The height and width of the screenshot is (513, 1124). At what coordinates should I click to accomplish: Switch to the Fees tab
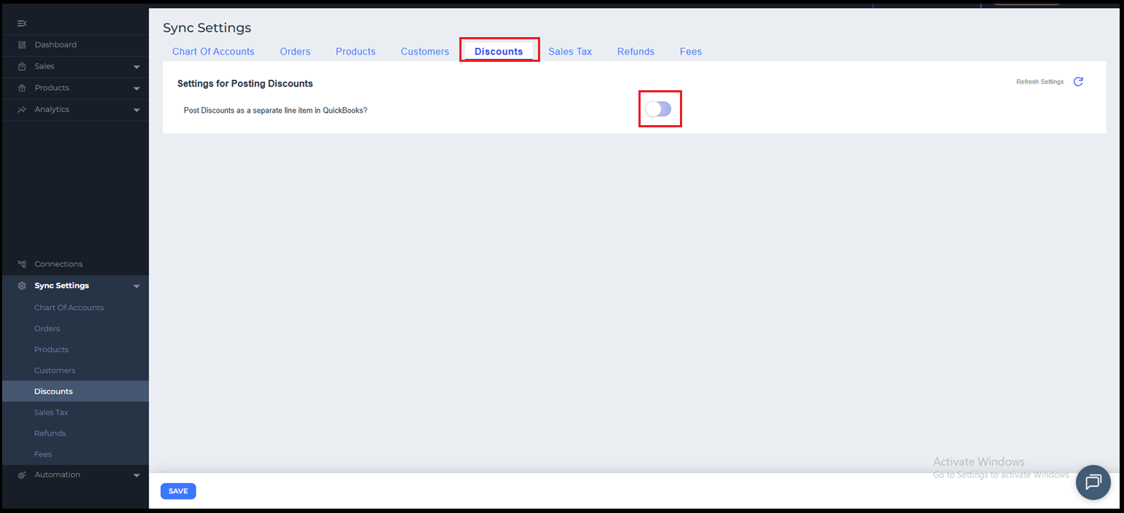click(x=691, y=52)
